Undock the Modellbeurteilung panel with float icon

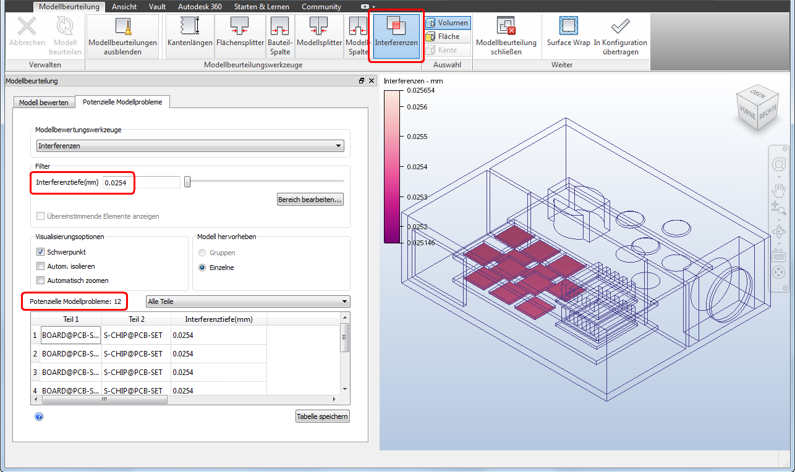[362, 81]
